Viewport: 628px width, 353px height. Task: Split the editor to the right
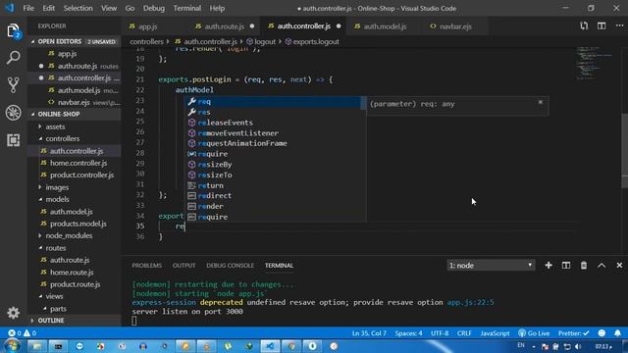point(602,26)
